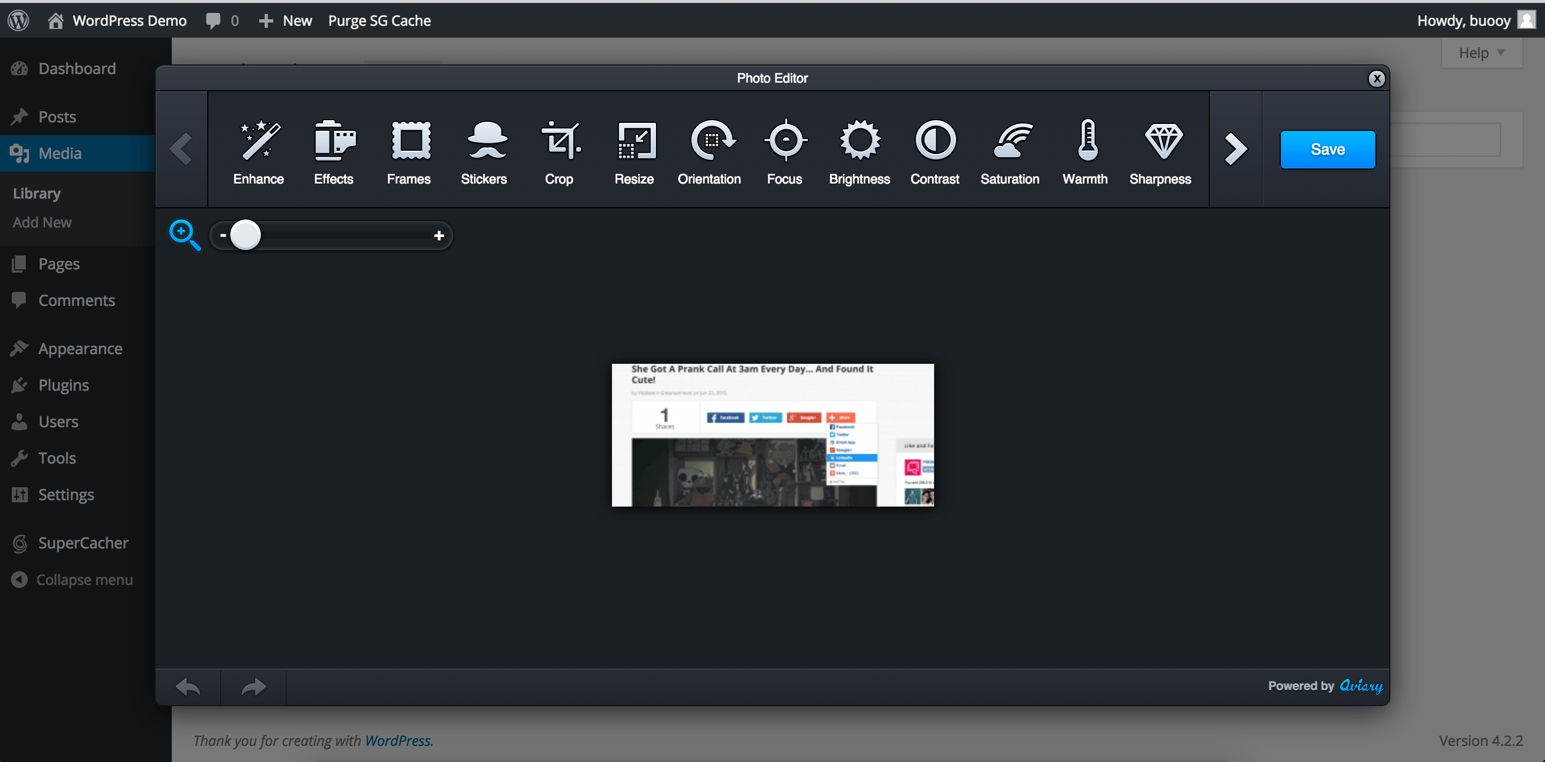This screenshot has width=1545, height=762.
Task: Open the media Library submenu
Action: (37, 193)
